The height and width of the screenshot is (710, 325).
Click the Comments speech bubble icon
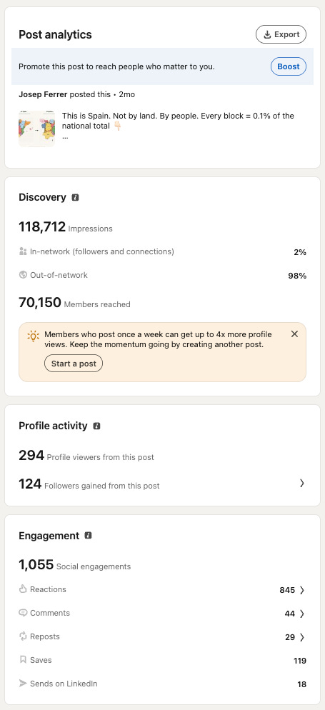pos(23,613)
